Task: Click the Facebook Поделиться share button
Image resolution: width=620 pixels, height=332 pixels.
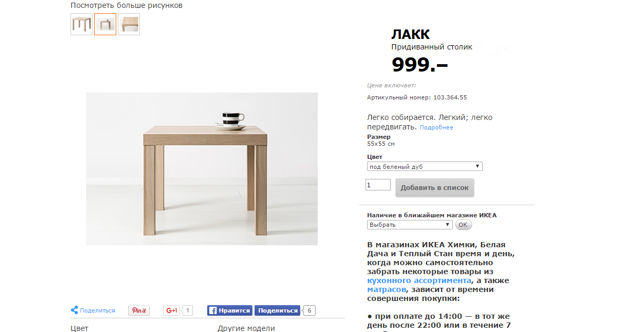Action: point(278,310)
